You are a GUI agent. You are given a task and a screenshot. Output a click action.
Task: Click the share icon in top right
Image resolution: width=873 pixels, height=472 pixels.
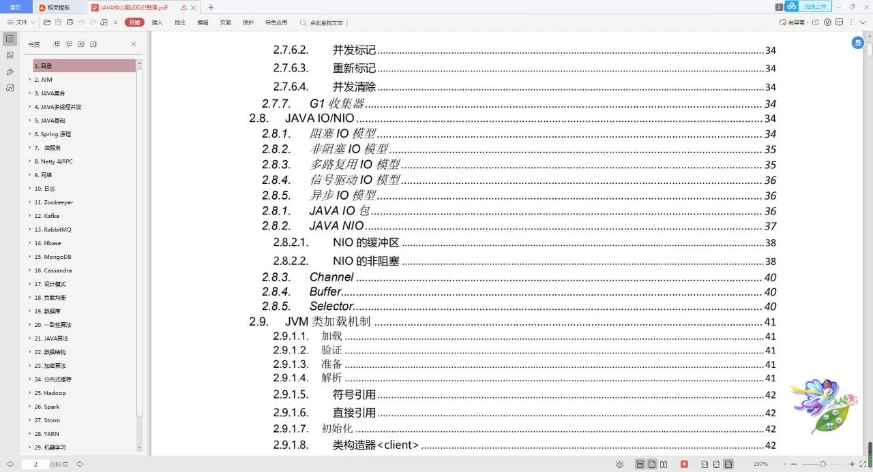816,22
